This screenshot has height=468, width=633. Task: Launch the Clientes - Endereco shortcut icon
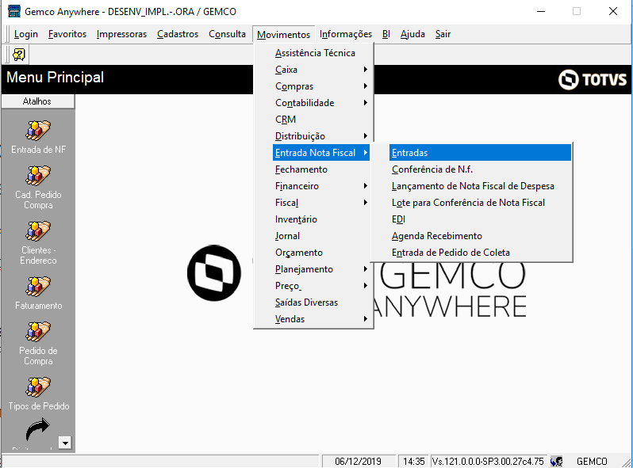point(38,231)
